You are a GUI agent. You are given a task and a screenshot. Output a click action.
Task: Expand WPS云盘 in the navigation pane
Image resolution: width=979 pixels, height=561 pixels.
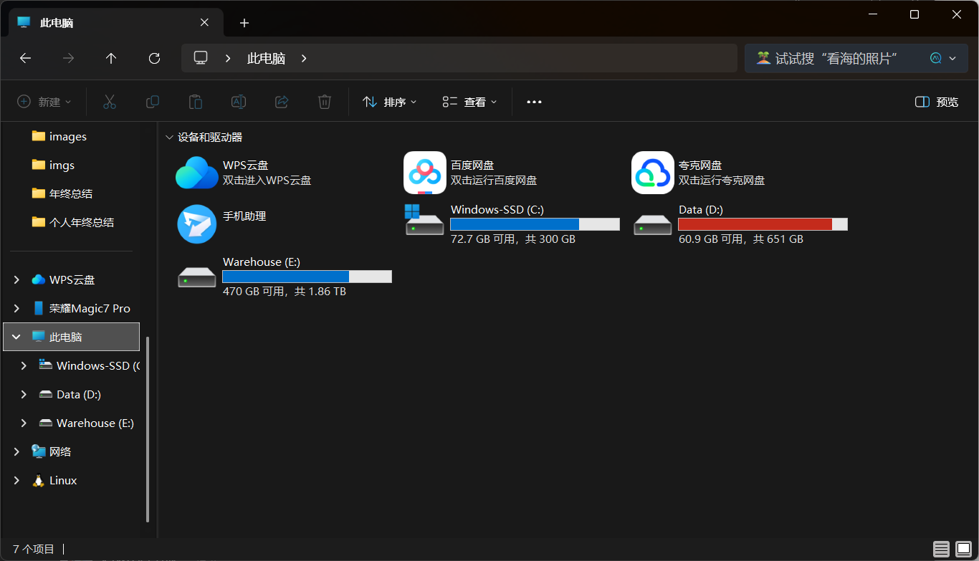[x=16, y=279]
